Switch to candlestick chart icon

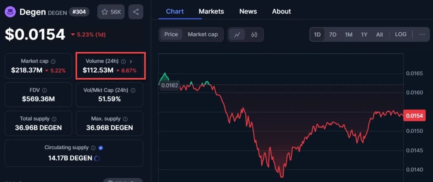pos(254,35)
